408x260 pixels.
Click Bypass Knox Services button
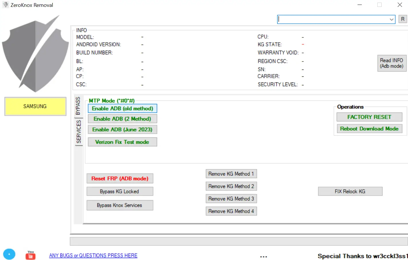click(x=120, y=205)
